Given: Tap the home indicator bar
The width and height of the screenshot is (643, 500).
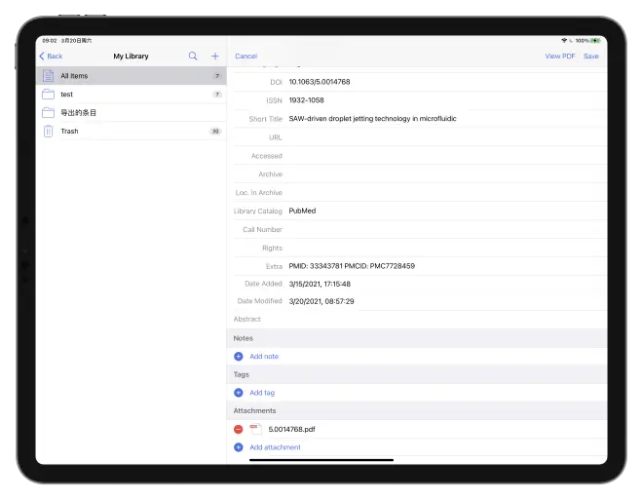Looking at the screenshot, I should pos(321,460).
